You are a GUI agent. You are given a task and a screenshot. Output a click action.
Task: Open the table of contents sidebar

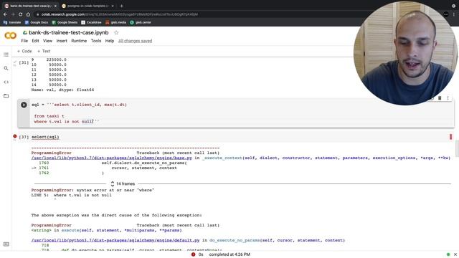click(6, 54)
